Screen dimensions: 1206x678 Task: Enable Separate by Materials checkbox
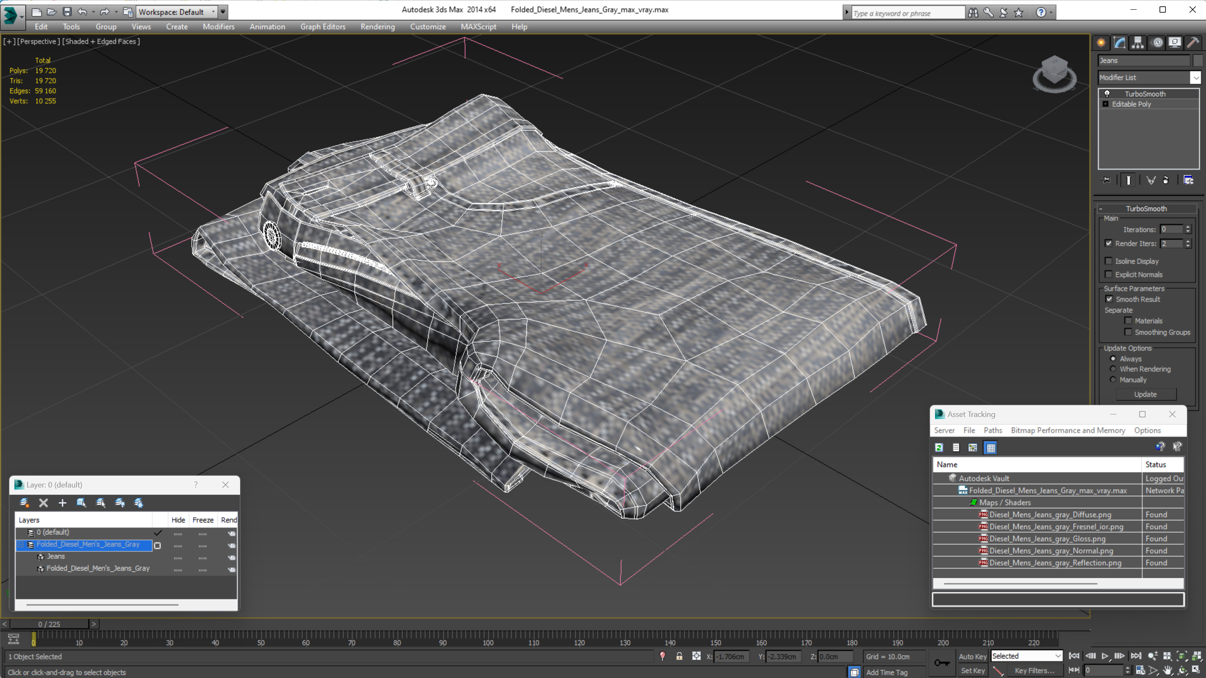(x=1128, y=321)
